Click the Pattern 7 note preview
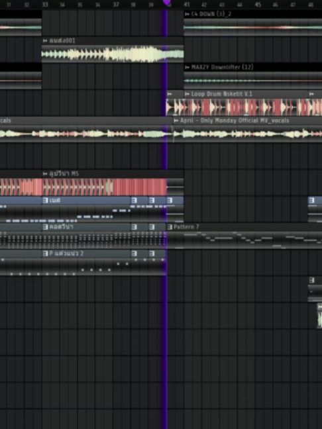 (x=244, y=240)
